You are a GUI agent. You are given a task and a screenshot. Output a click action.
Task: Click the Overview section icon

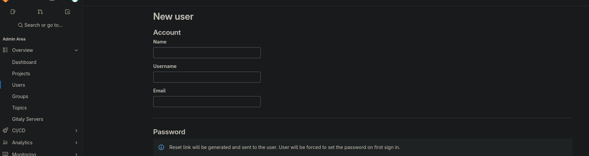click(5, 50)
